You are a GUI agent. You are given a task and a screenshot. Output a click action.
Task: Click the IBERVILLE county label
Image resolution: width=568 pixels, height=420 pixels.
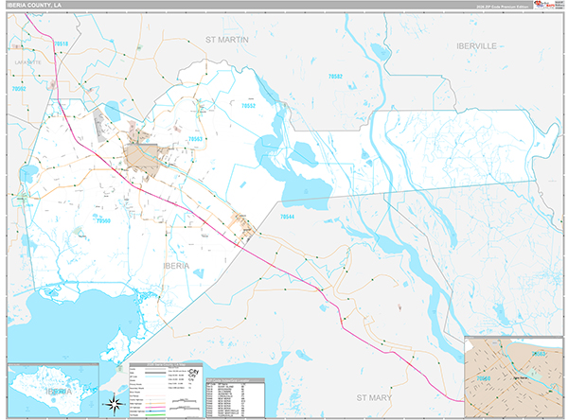[x=476, y=46]
